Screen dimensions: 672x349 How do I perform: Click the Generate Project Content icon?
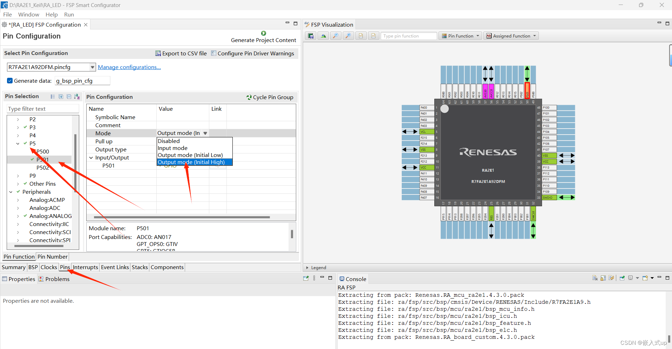pos(264,33)
